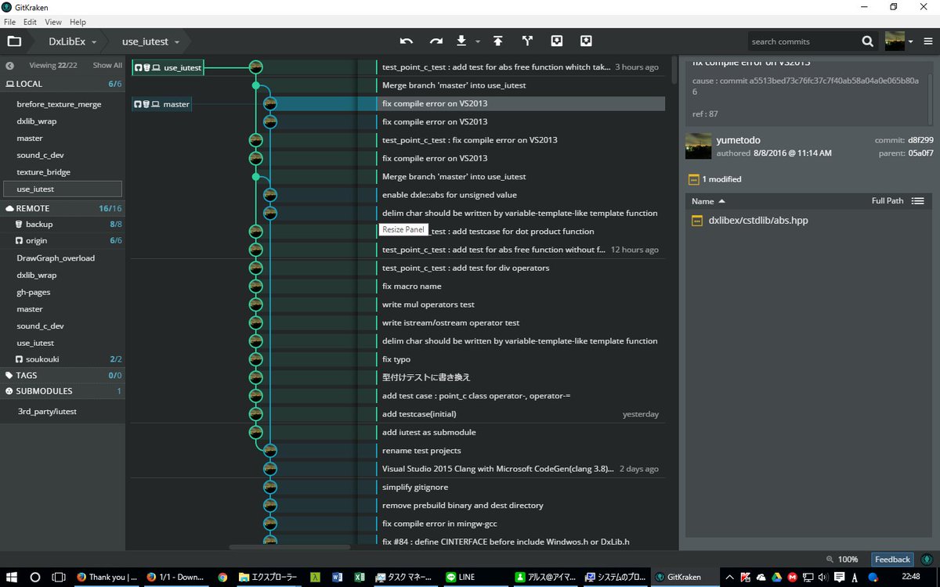
Task: Click the commit list vertical scrollbar
Action: 674,70
